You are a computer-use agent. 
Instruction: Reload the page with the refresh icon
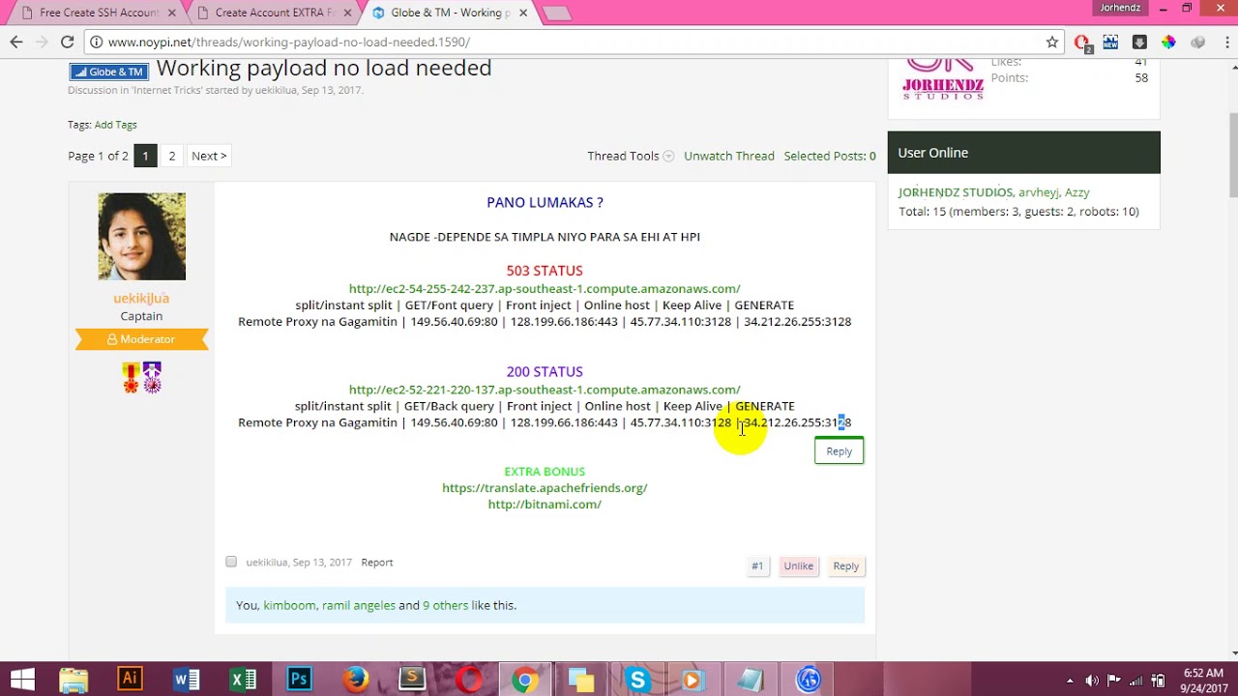click(x=67, y=42)
